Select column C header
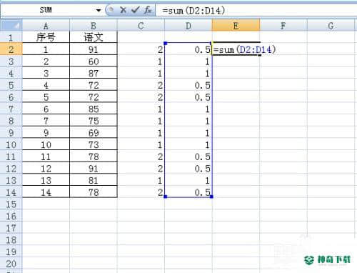The width and height of the screenshot is (357, 273). [141, 26]
